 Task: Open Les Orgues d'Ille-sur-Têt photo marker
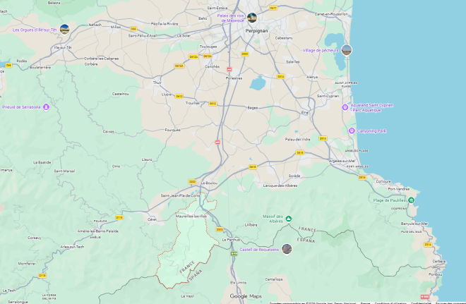click(64, 29)
